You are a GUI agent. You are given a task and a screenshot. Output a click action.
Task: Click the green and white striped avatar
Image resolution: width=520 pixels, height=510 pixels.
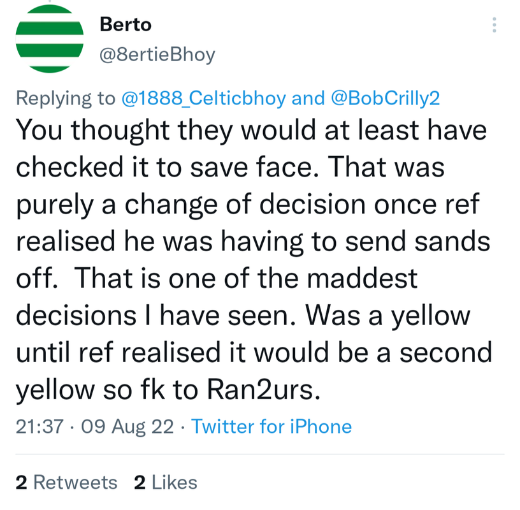[49, 38]
